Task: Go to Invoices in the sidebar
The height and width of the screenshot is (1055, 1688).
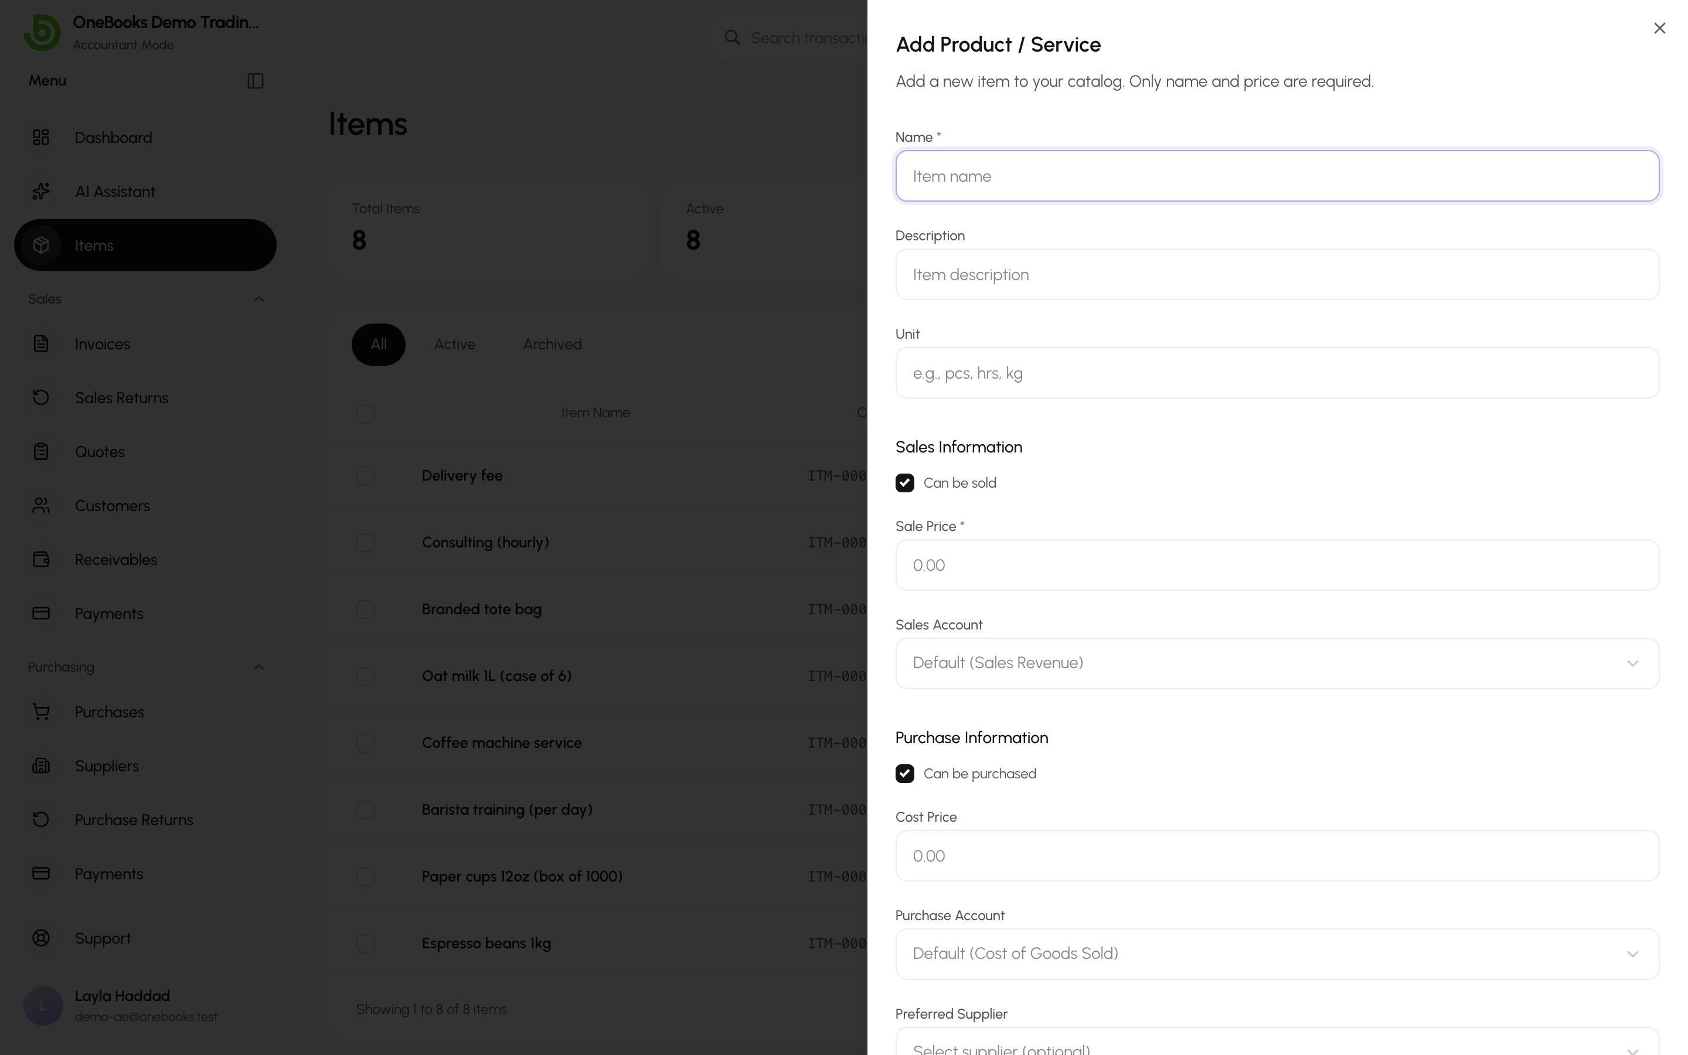Action: coord(145,343)
